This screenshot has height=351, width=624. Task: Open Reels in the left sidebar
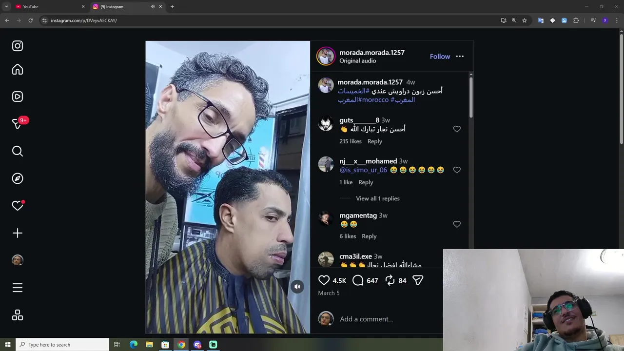pyautogui.click(x=18, y=97)
